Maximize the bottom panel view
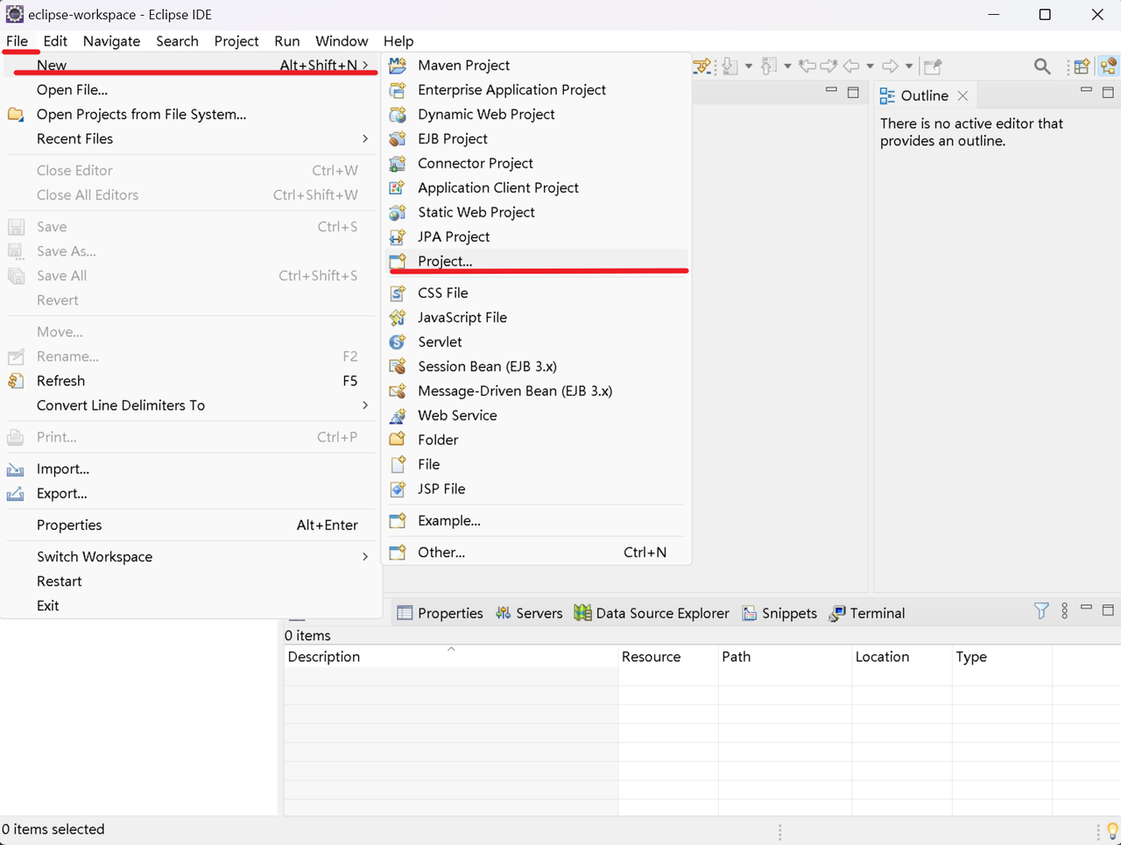1121x845 pixels. [1108, 609]
